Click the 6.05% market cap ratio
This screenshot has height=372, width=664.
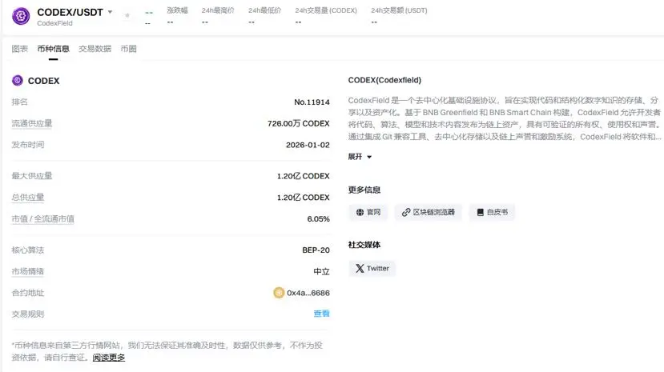pyautogui.click(x=319, y=219)
